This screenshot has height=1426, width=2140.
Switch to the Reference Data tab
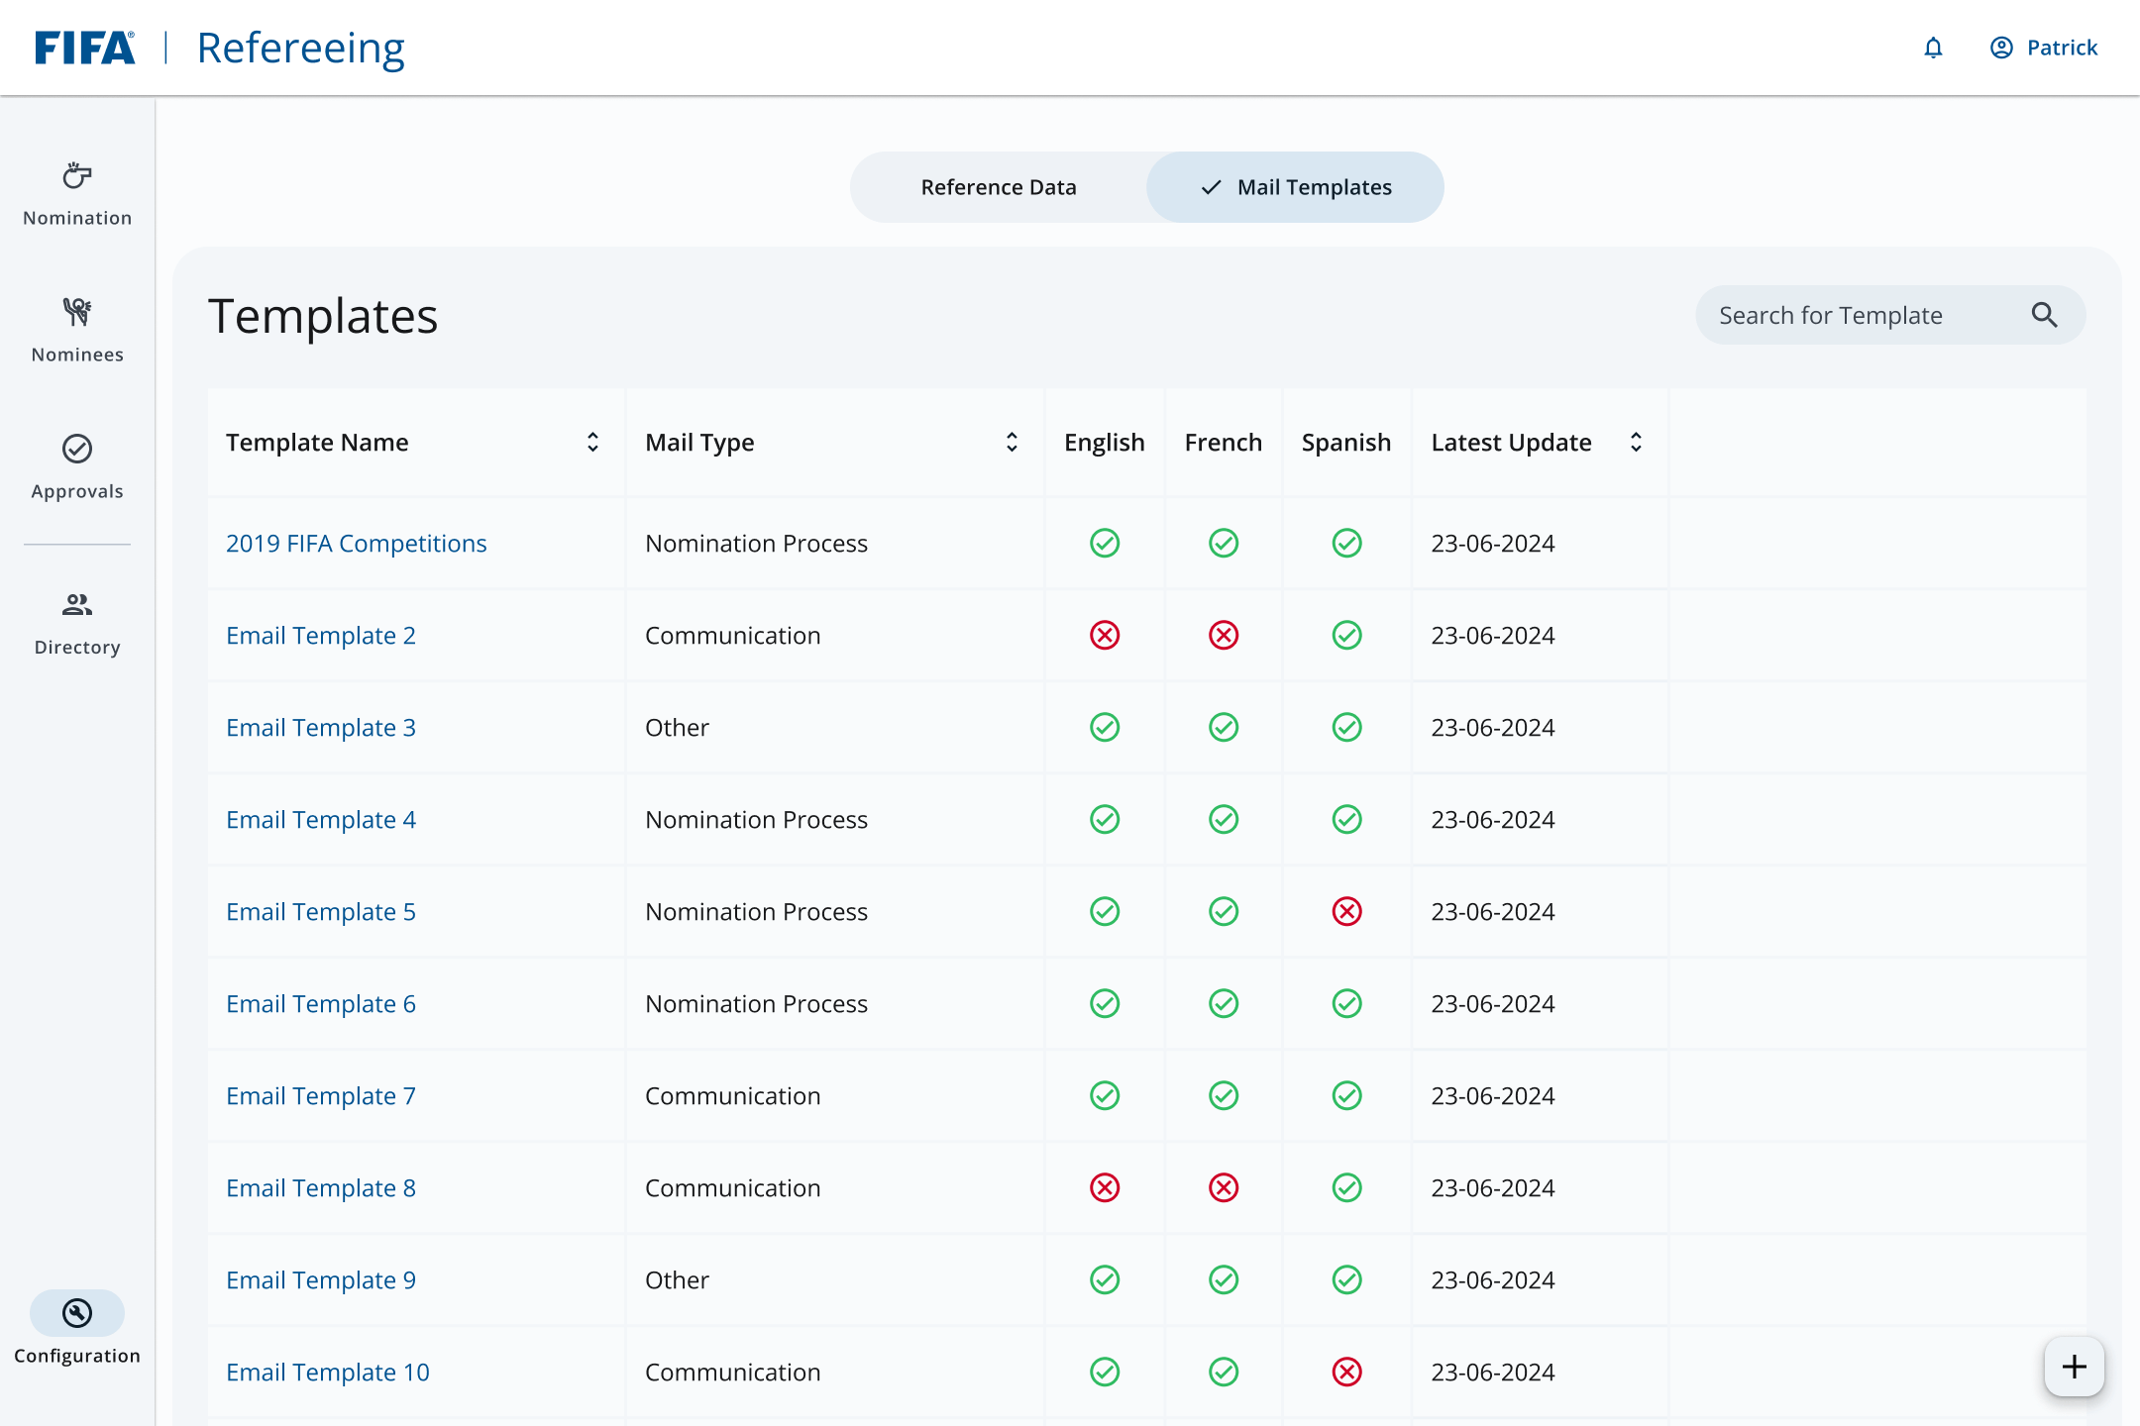click(x=999, y=187)
